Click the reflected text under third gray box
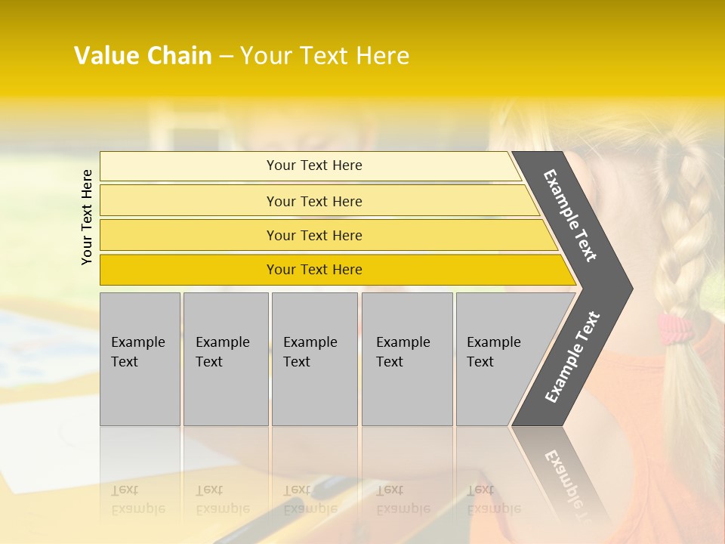Screen dimensions: 725x544 click(x=310, y=500)
